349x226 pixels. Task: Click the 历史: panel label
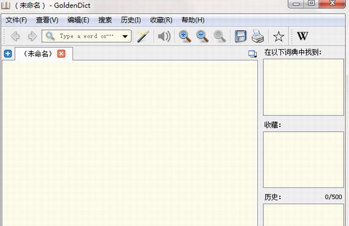[x=272, y=197]
